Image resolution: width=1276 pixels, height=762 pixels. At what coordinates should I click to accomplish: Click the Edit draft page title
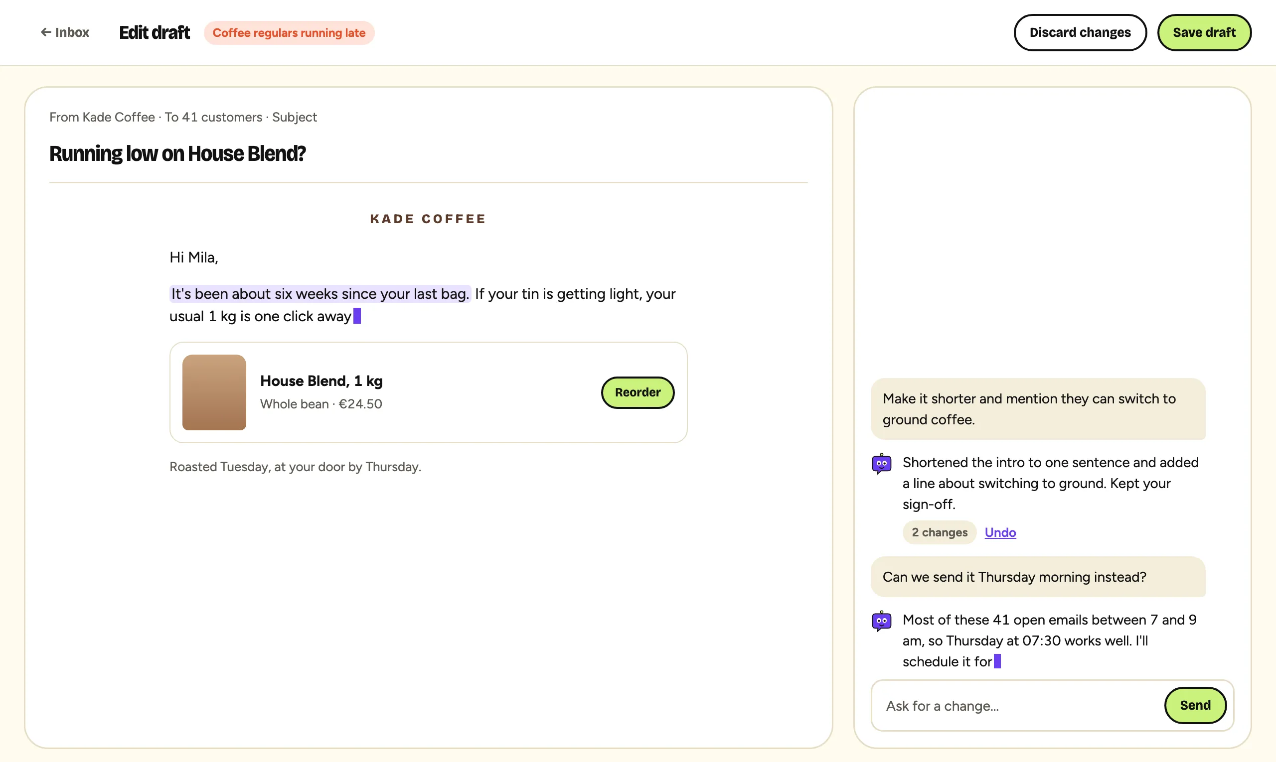[x=154, y=32]
